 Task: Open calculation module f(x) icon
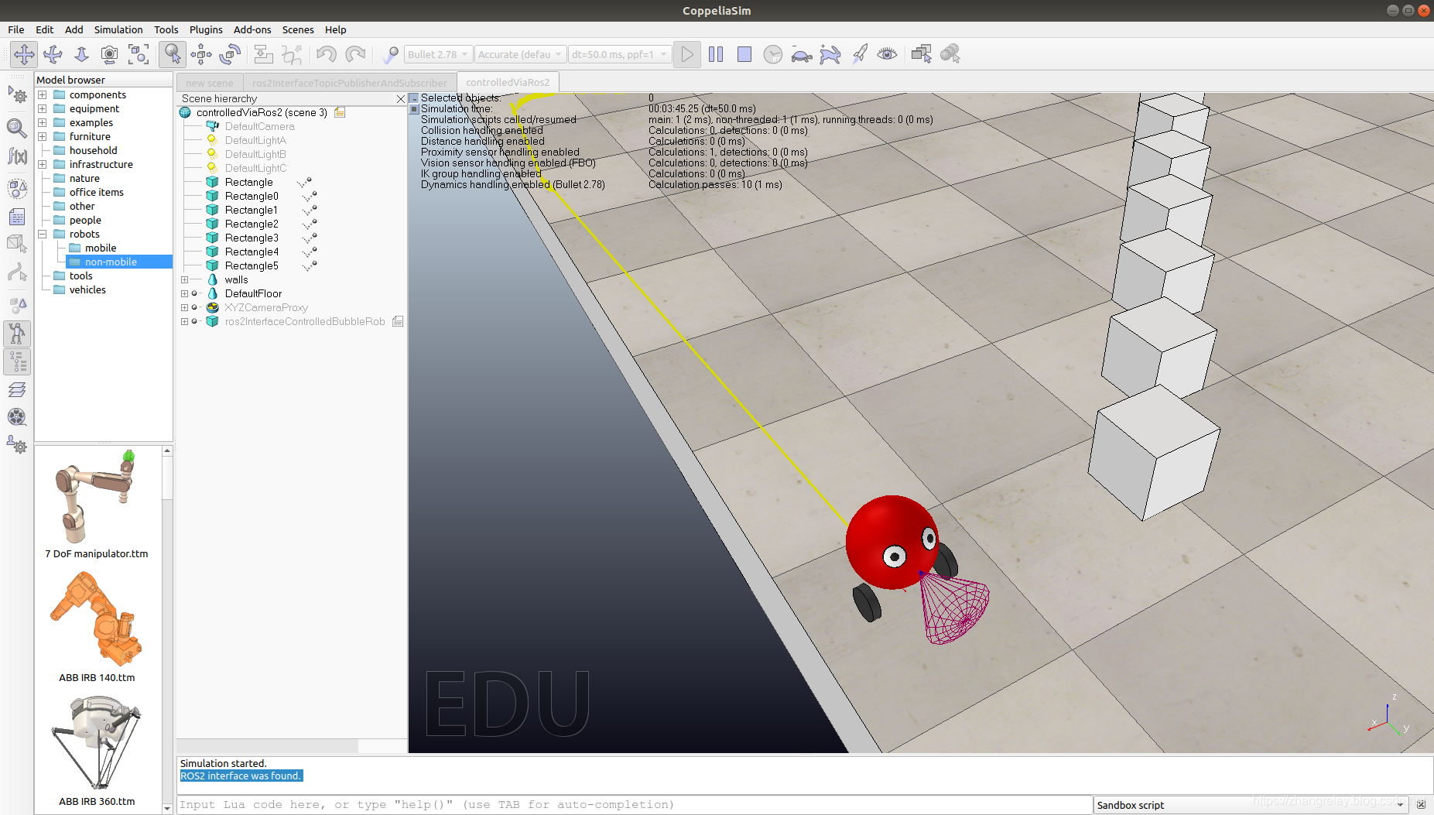(x=17, y=156)
